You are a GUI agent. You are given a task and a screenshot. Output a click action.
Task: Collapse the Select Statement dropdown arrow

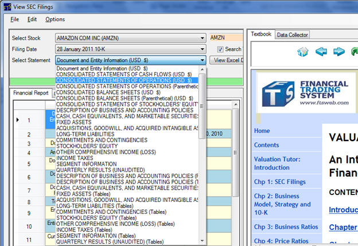(202, 60)
